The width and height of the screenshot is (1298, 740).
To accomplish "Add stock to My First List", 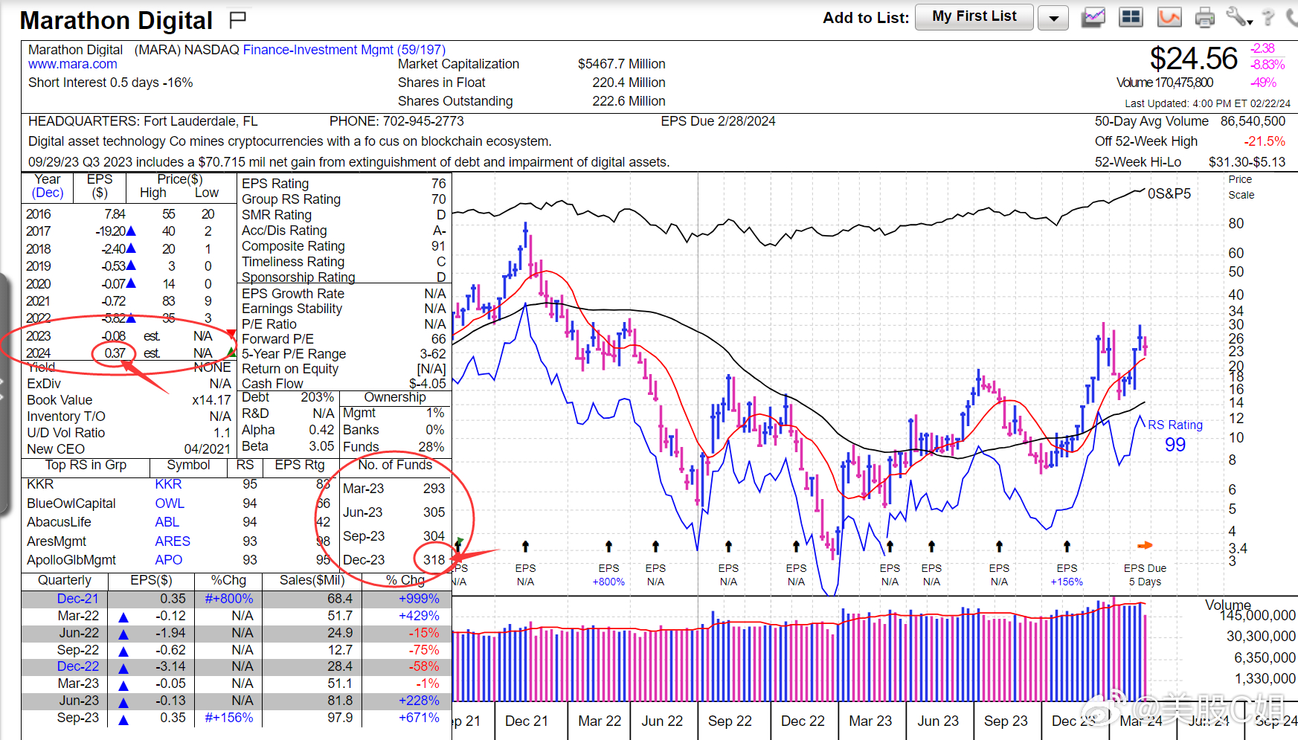I will [974, 16].
